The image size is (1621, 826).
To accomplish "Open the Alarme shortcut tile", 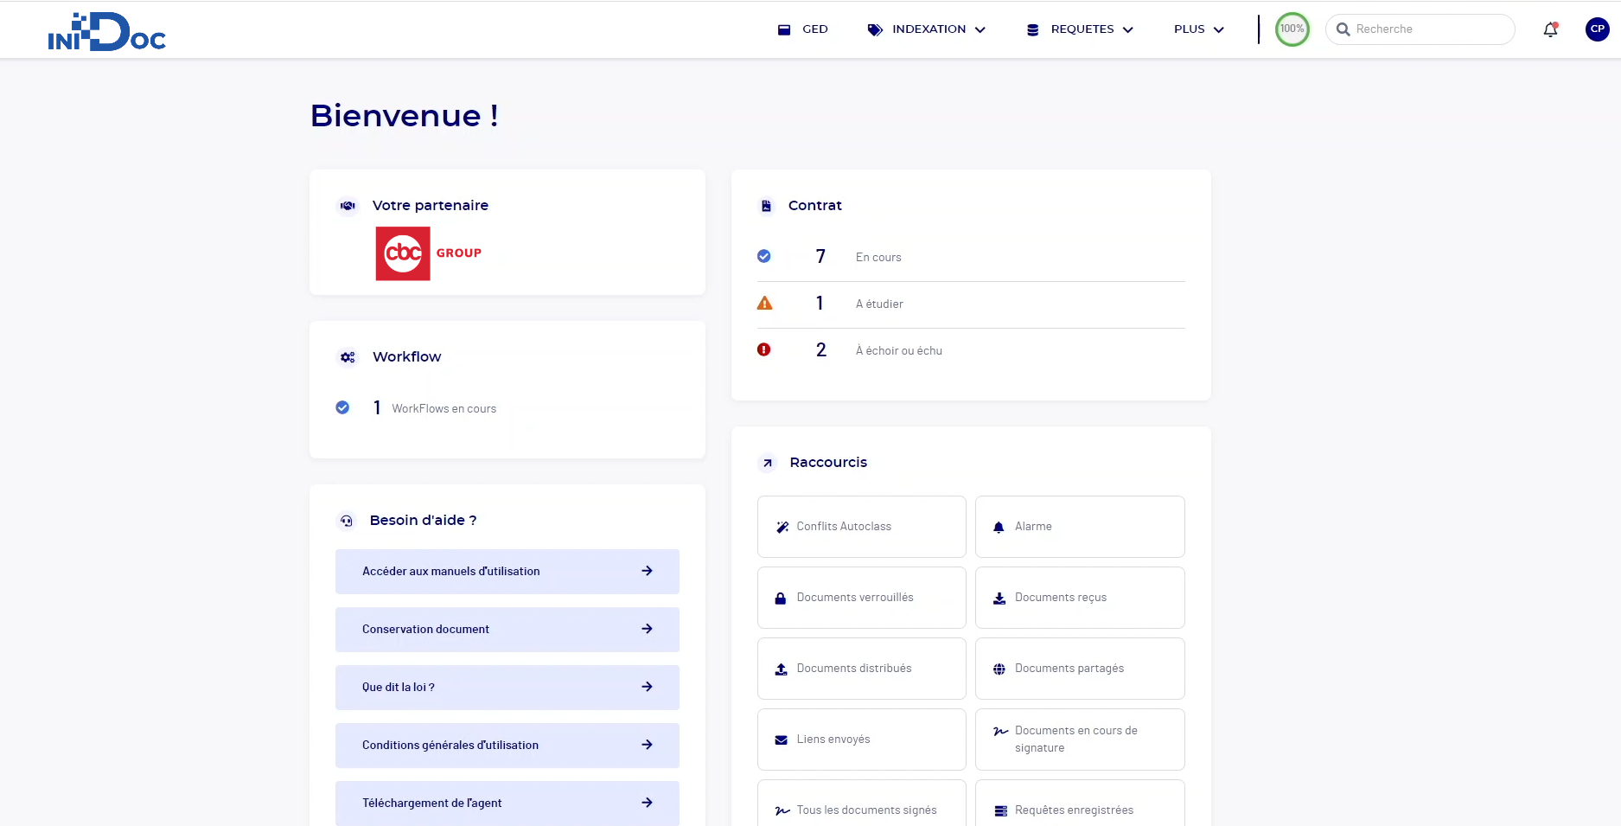I will click(x=1079, y=527).
